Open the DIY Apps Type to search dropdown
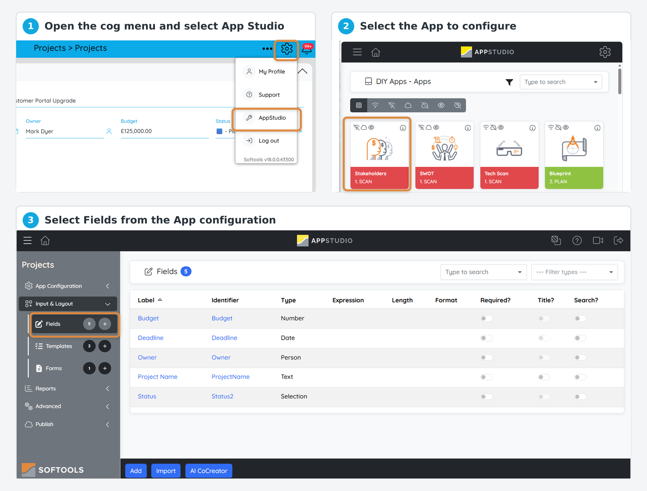Viewport: 647px width, 491px height. (x=561, y=82)
